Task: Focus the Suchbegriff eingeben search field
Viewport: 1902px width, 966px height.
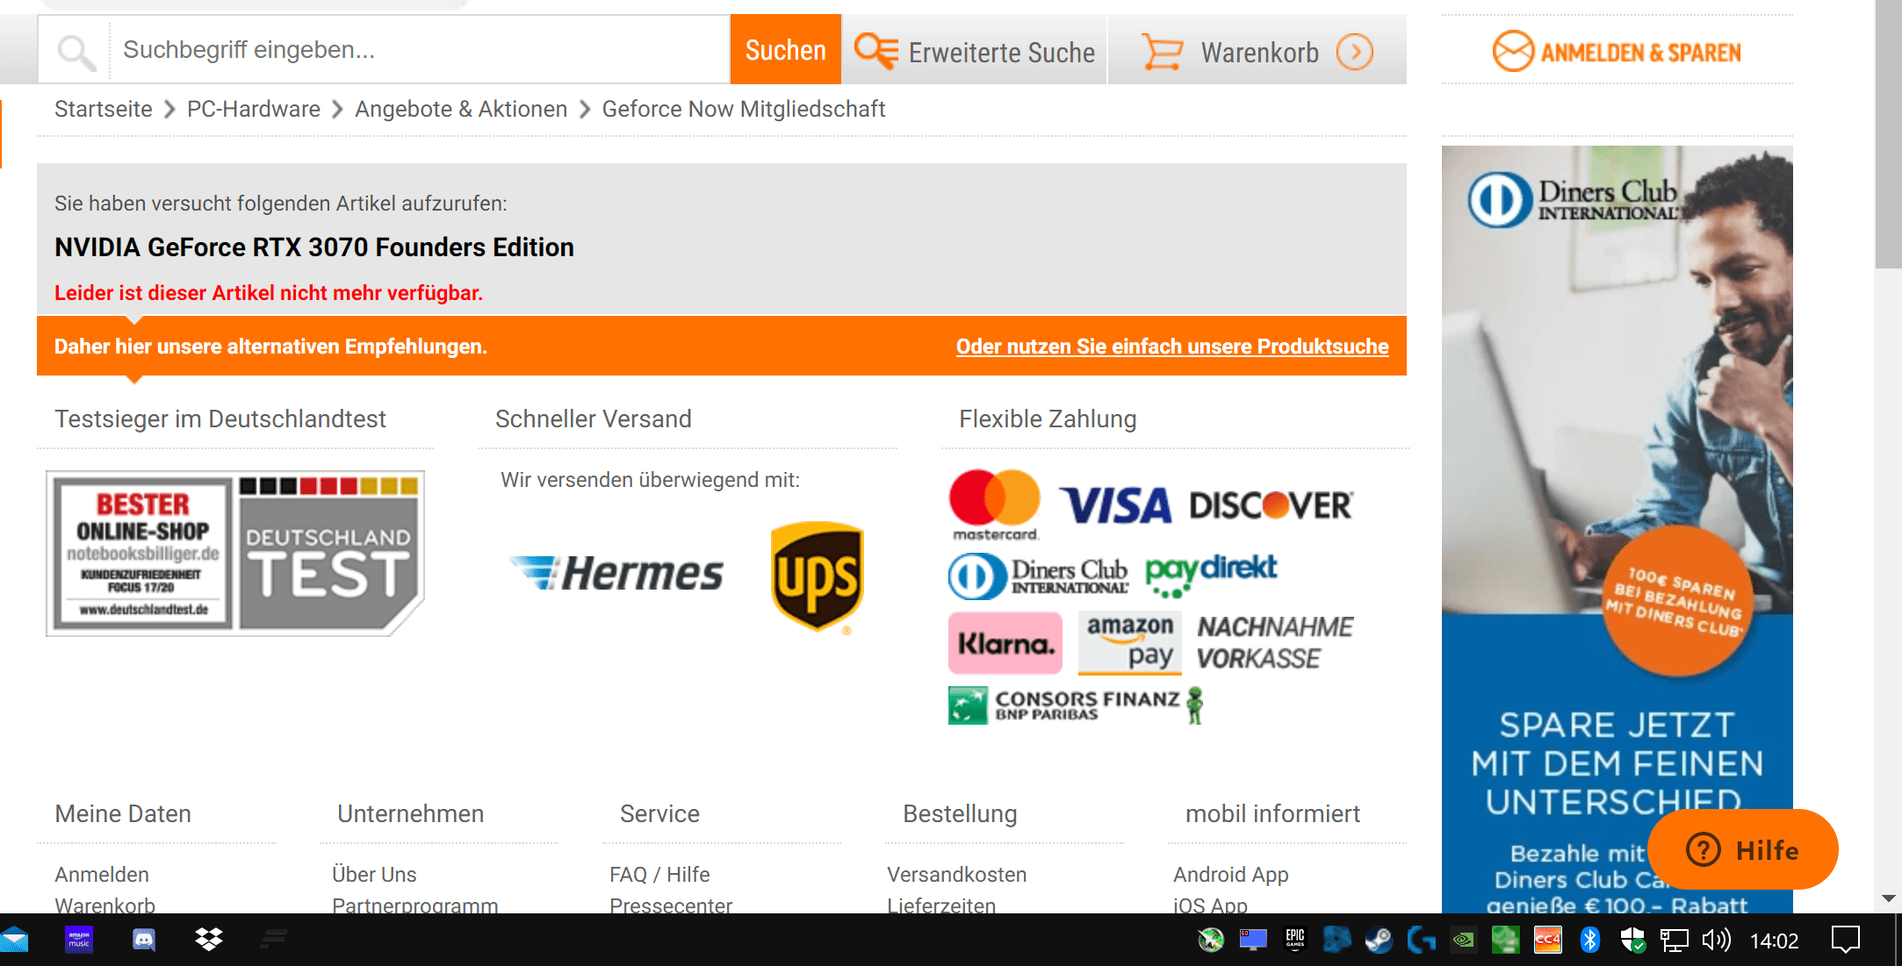Action: tap(420, 50)
